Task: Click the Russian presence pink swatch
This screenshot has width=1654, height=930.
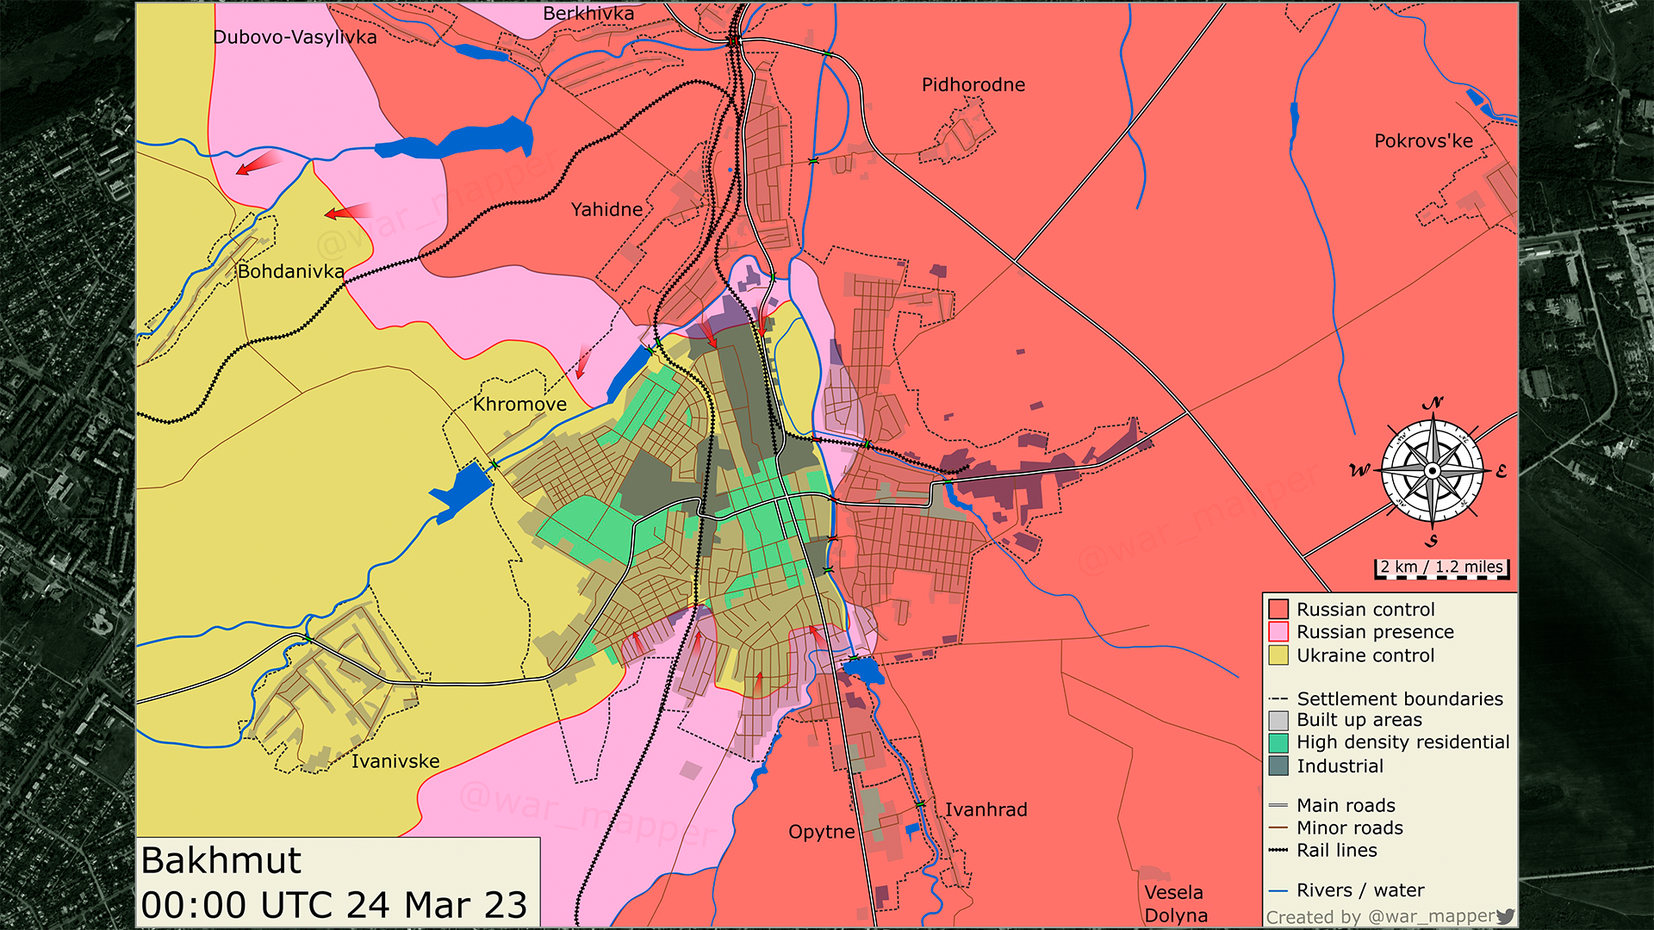Action: (1278, 632)
